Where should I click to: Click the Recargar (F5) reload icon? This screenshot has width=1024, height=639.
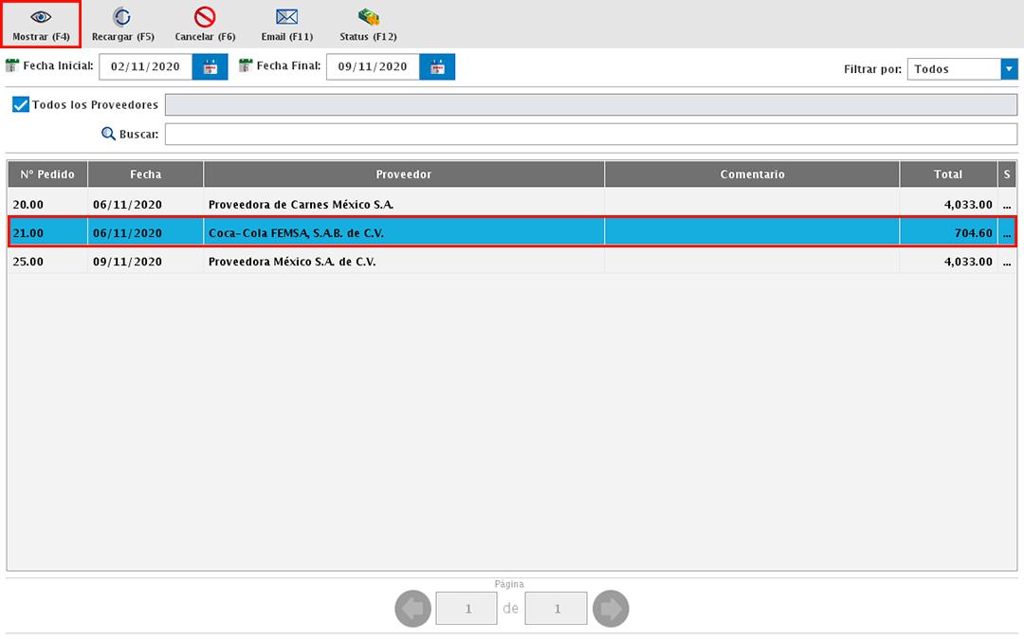click(122, 17)
